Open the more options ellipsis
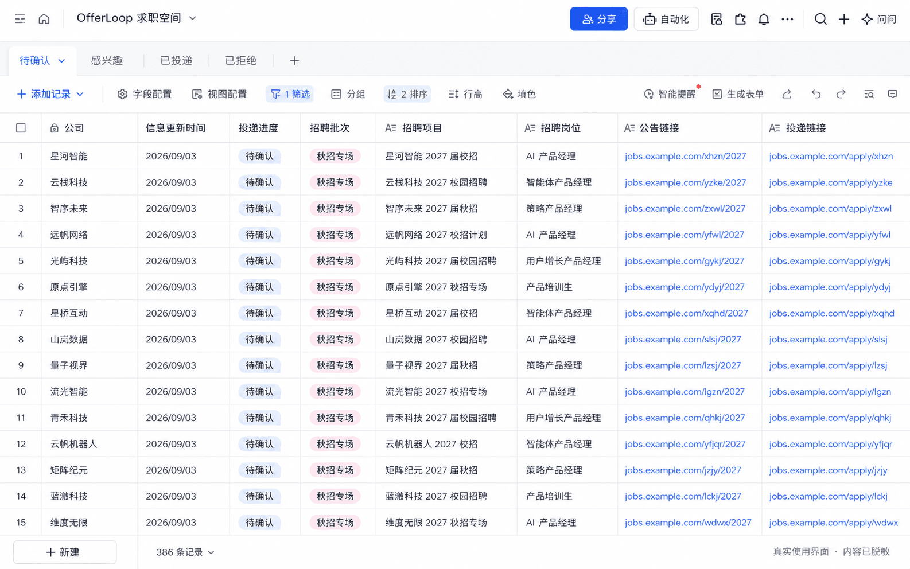Viewport: 910px width, 569px height. 787,19
